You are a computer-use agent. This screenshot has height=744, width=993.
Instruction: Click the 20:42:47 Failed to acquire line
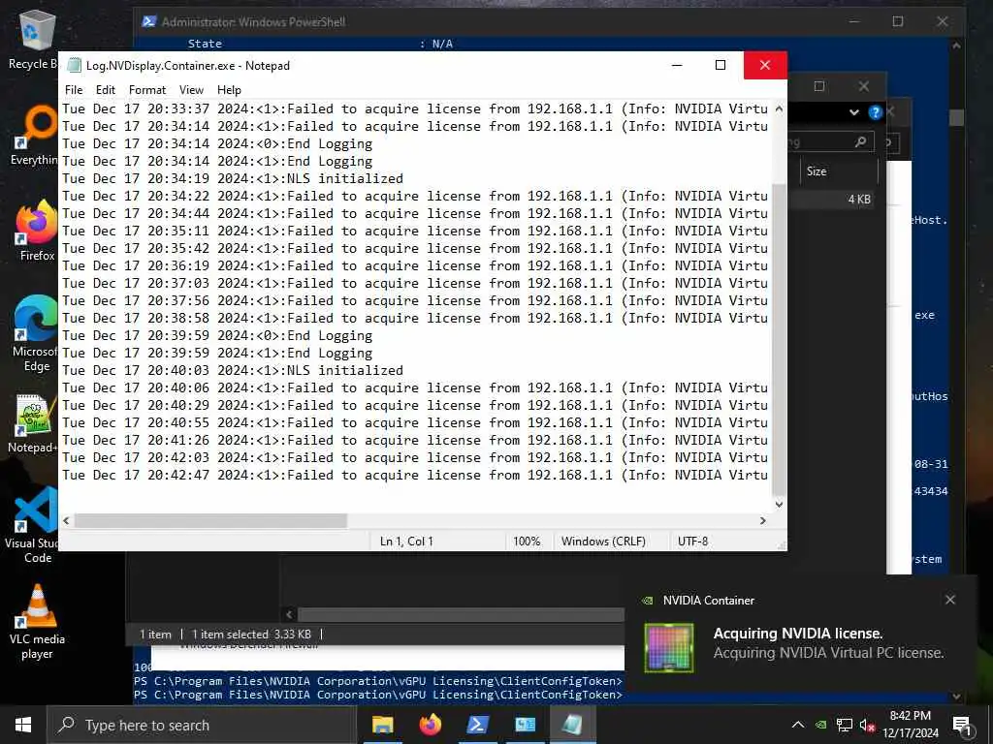415,475
